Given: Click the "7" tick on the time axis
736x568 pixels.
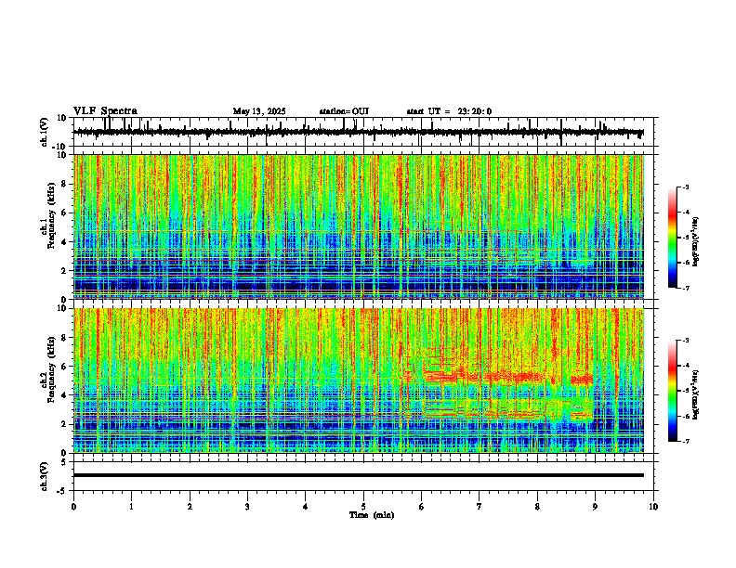Looking at the screenshot, I should pyautogui.click(x=480, y=507).
